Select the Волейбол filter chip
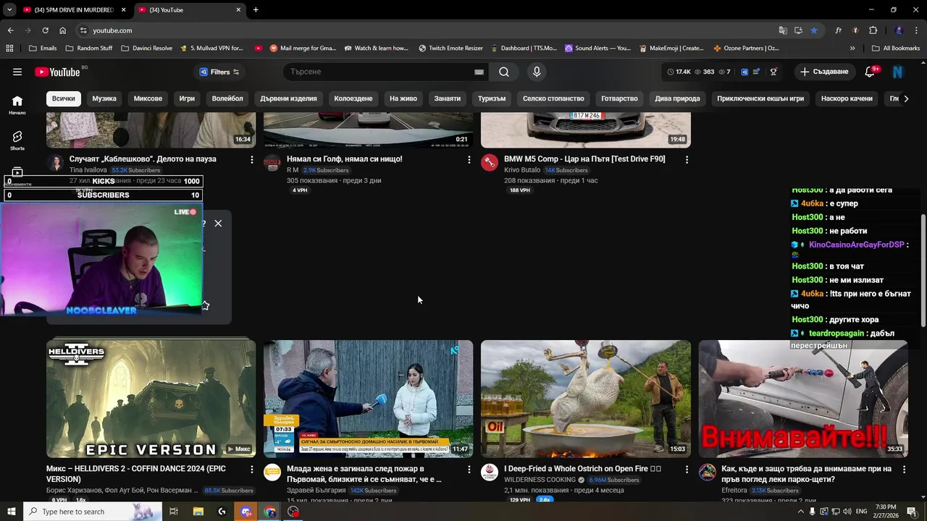This screenshot has width=927, height=521. pyautogui.click(x=227, y=98)
